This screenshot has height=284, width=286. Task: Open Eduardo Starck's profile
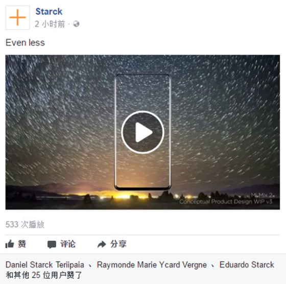[x=247, y=265]
